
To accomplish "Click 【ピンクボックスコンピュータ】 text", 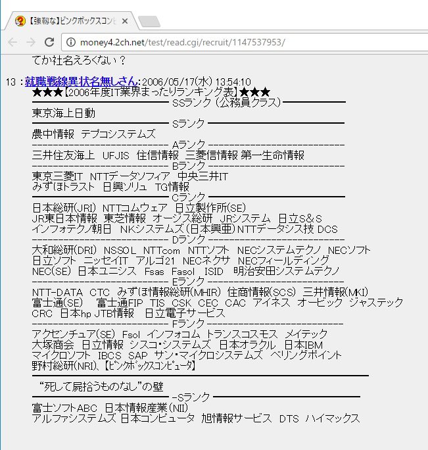I will (150, 366).
